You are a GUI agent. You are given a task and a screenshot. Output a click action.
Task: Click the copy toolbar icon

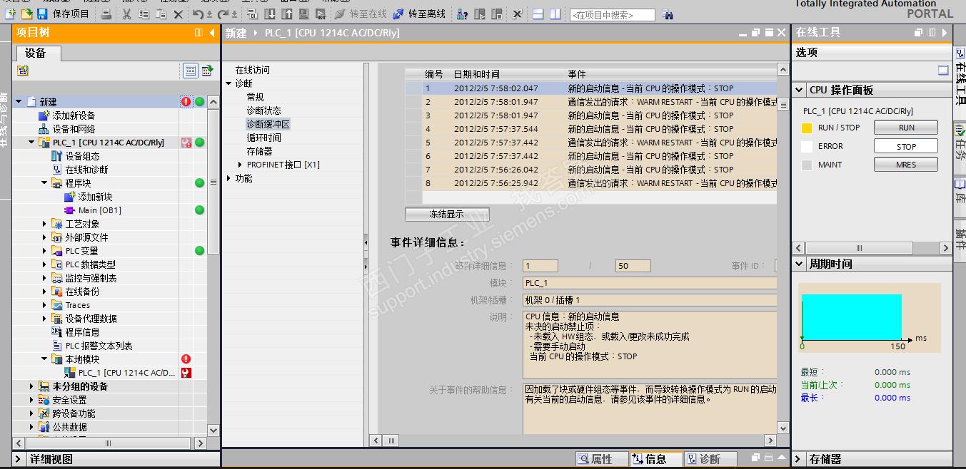pyautogui.click(x=144, y=14)
